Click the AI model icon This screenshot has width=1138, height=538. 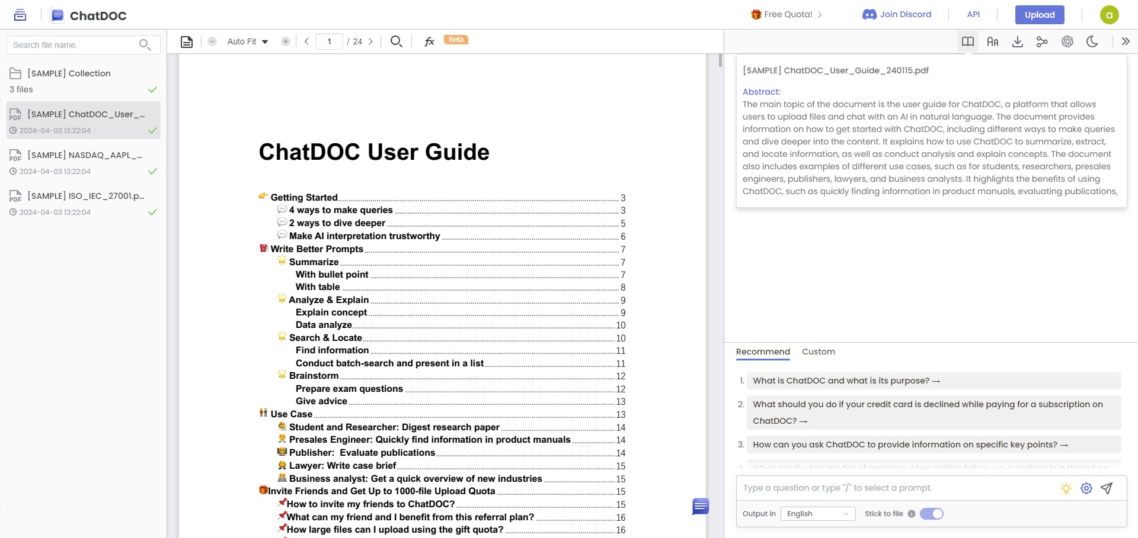(1067, 41)
